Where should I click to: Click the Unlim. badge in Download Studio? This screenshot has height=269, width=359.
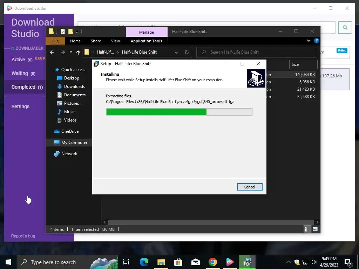(342, 50)
